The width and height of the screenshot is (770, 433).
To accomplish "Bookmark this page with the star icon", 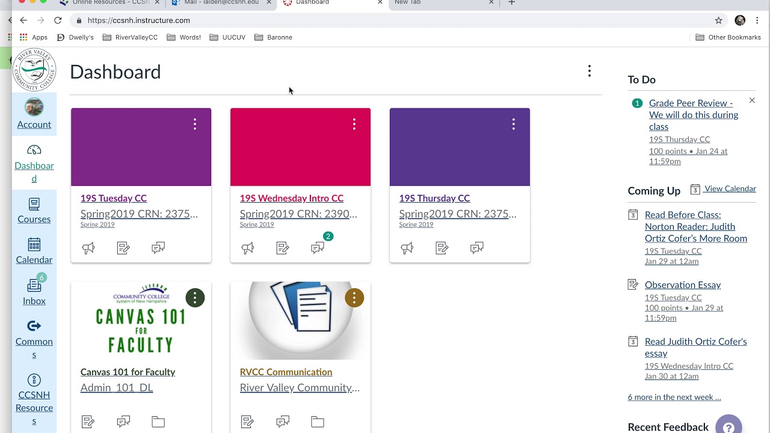I will 718,20.
